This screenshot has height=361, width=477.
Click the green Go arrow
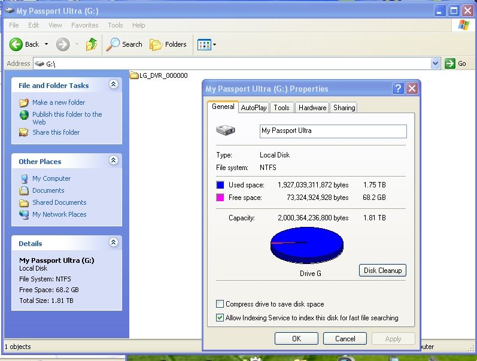click(x=449, y=63)
